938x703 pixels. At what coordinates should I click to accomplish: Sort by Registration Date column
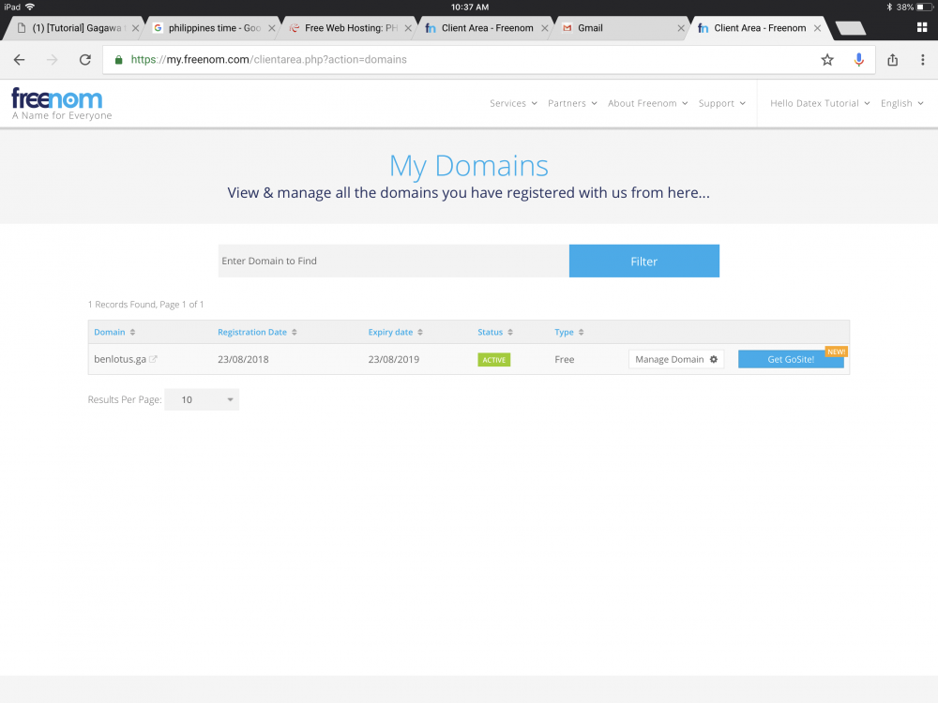tap(257, 332)
